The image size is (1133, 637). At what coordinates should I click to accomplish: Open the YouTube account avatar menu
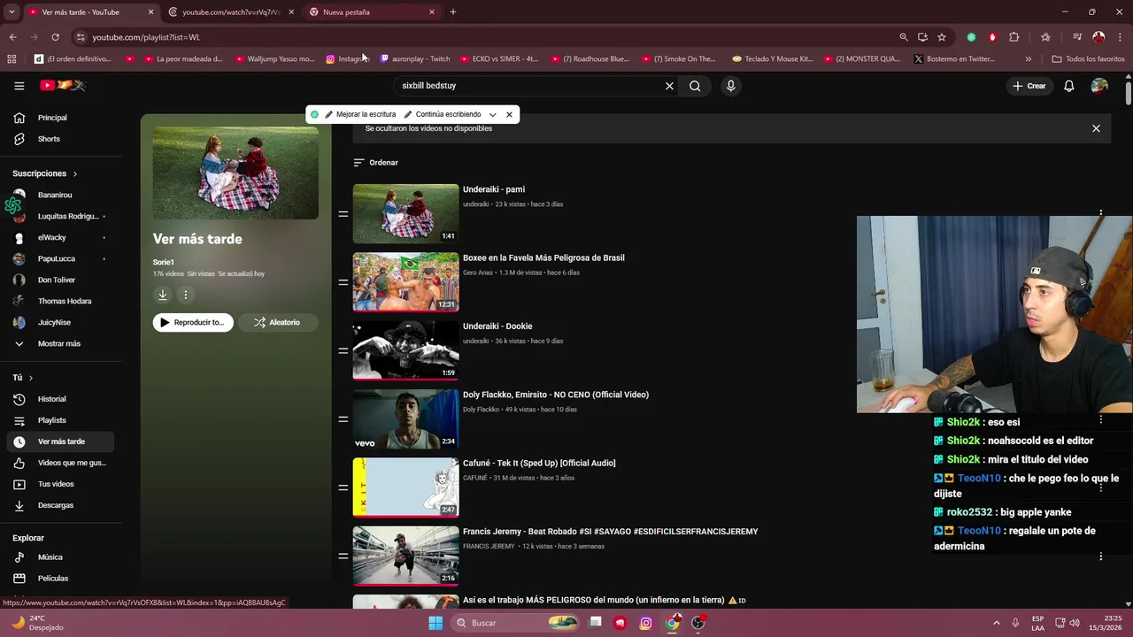click(1099, 86)
